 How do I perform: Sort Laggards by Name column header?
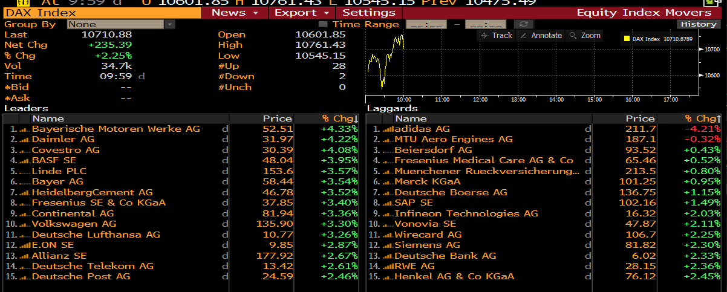point(411,118)
